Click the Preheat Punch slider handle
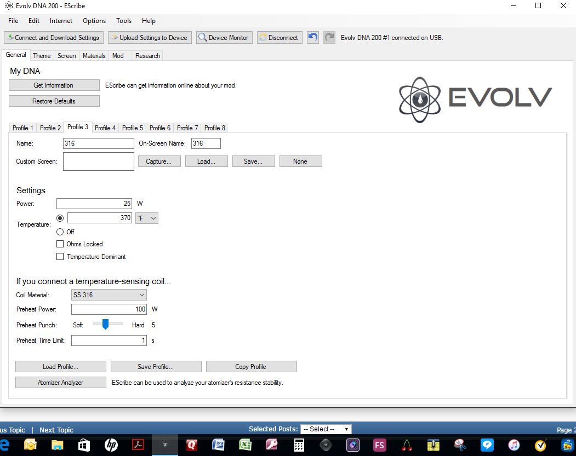The image size is (576, 456). click(x=105, y=325)
